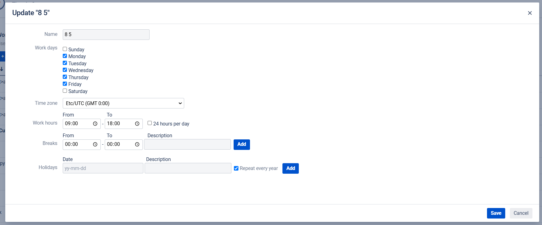Close the Update dialog with X icon

point(530,13)
